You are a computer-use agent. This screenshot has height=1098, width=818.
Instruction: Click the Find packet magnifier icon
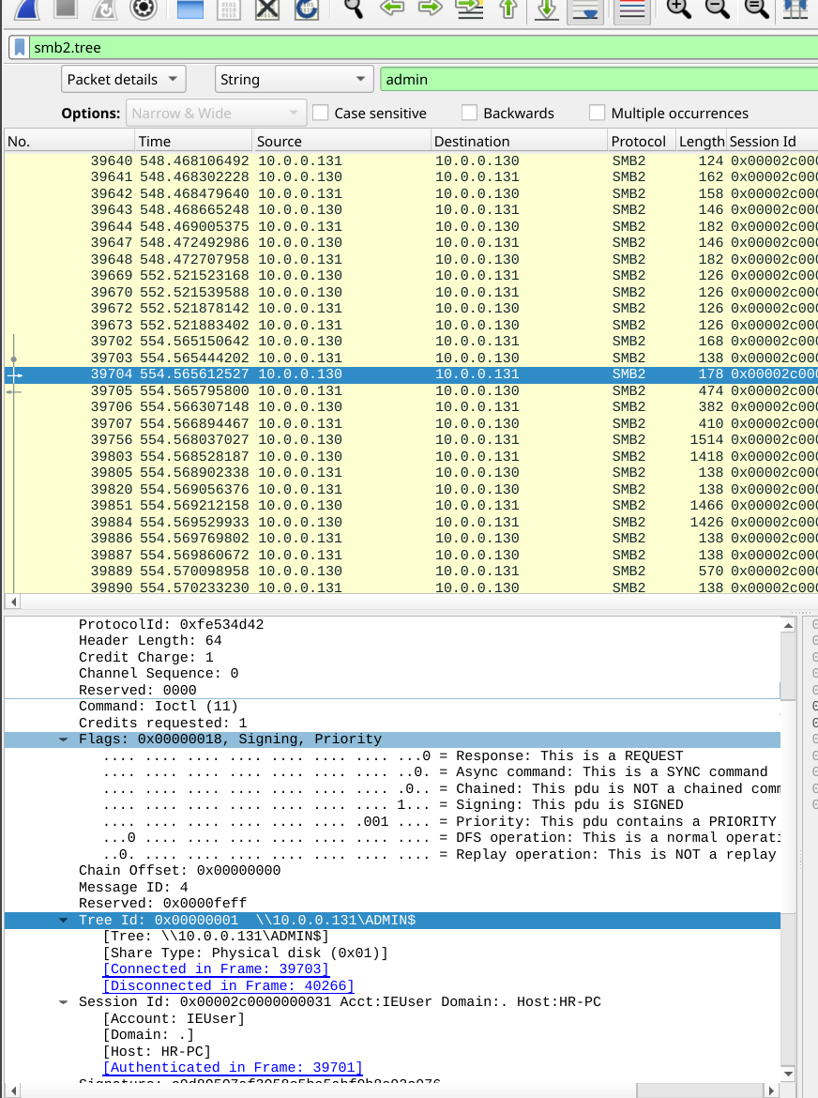(x=353, y=8)
